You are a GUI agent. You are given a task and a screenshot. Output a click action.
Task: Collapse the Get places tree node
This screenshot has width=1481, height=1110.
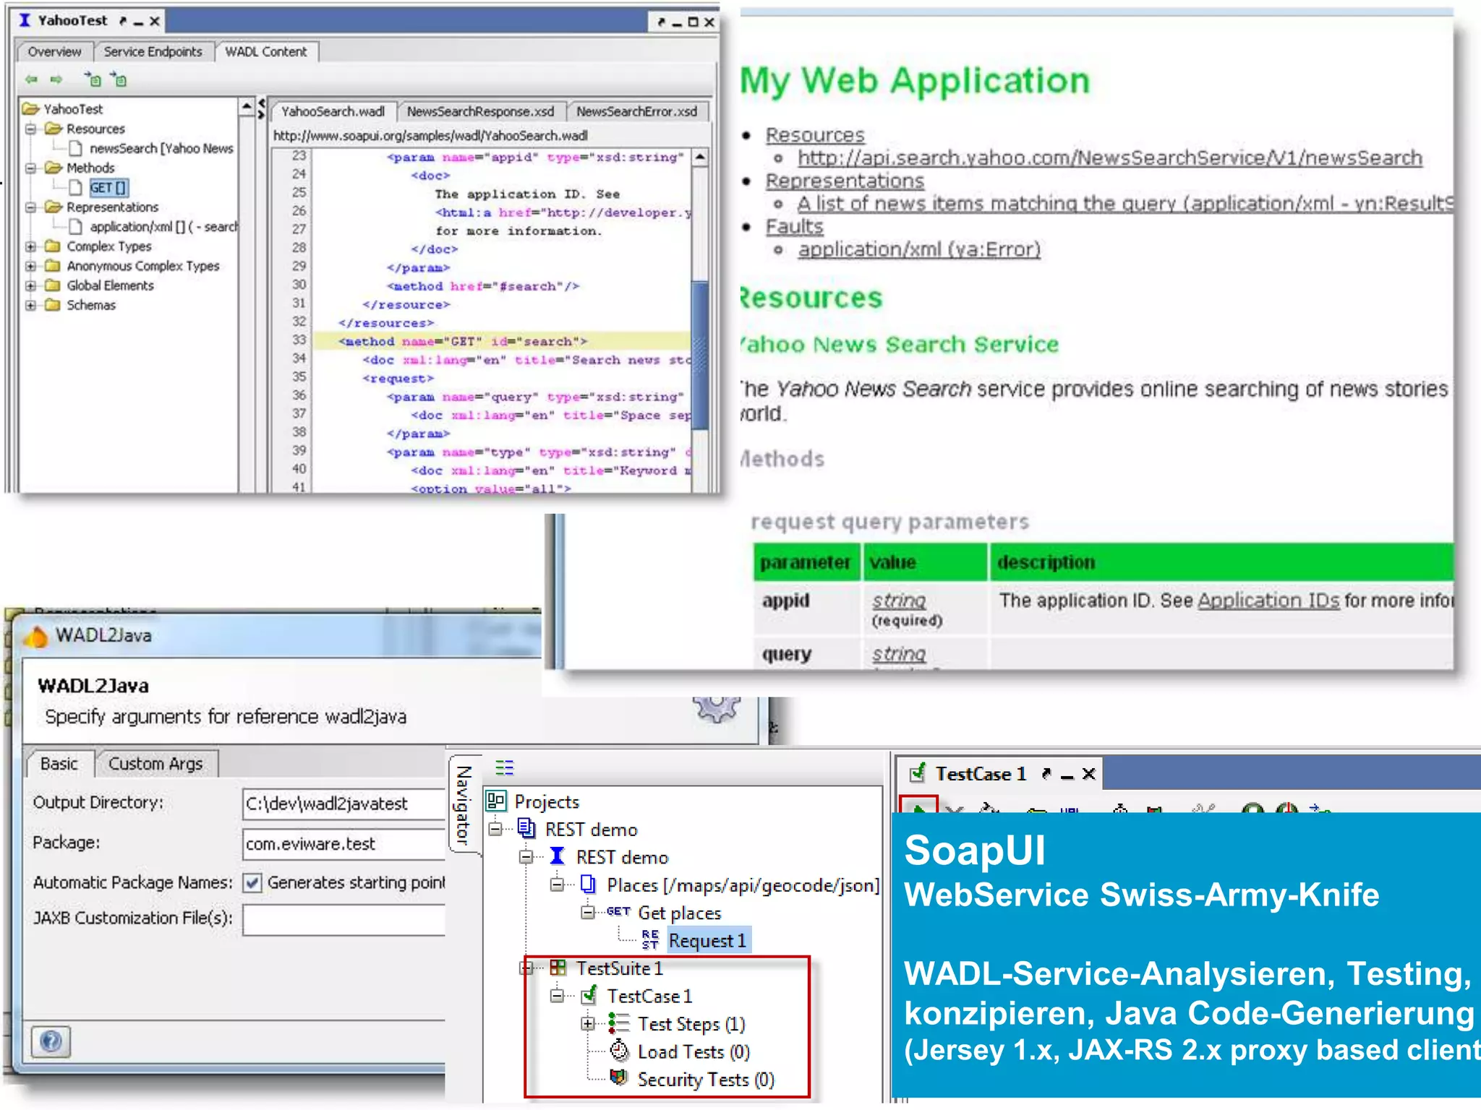click(x=588, y=913)
